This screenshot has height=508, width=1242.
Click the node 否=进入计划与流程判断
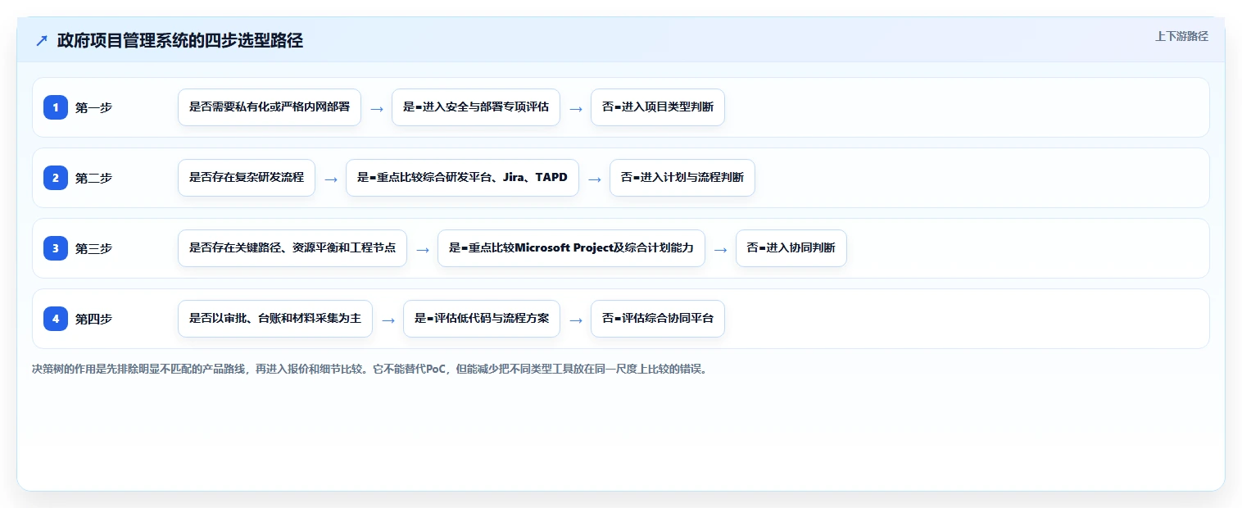point(682,178)
